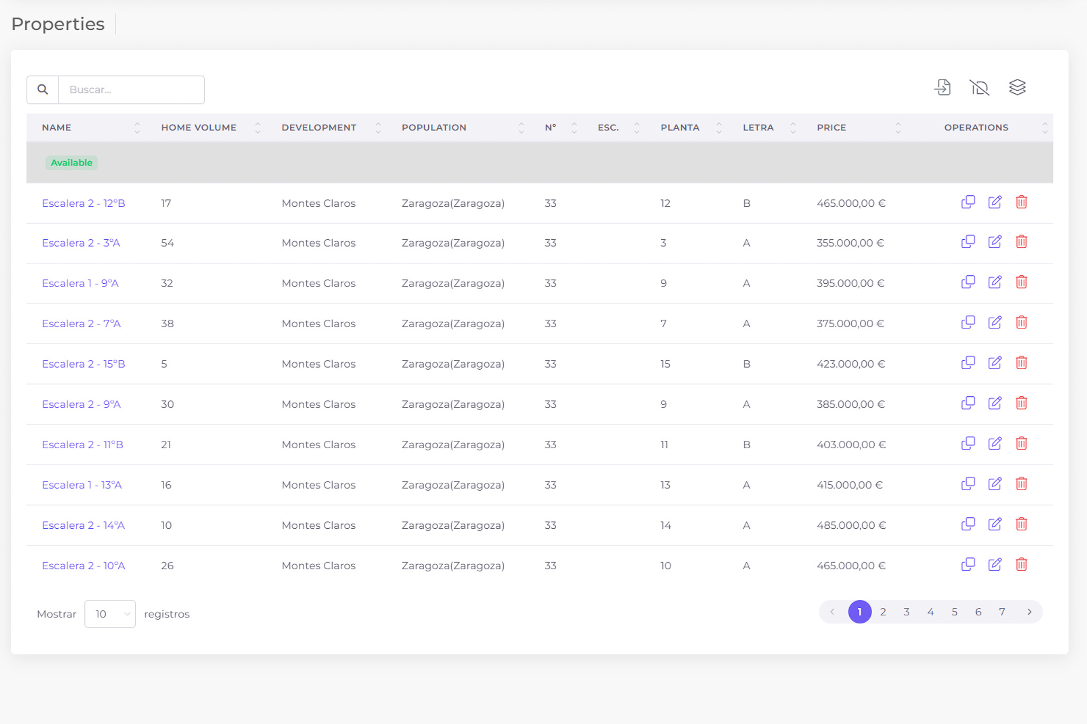Click the layers grouping icon in the toolbar
1087x724 pixels.
(1017, 88)
